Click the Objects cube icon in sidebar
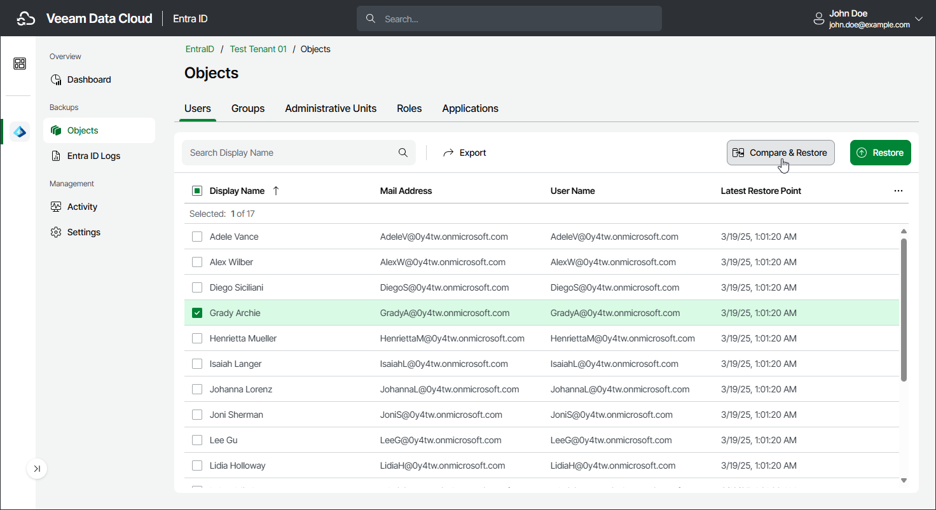The width and height of the screenshot is (936, 510). [56, 130]
